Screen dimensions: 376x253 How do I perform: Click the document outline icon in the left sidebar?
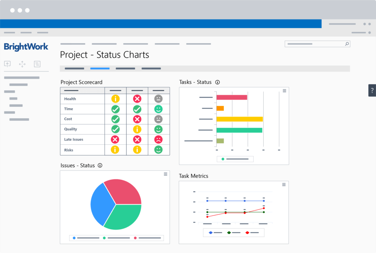tap(37, 64)
